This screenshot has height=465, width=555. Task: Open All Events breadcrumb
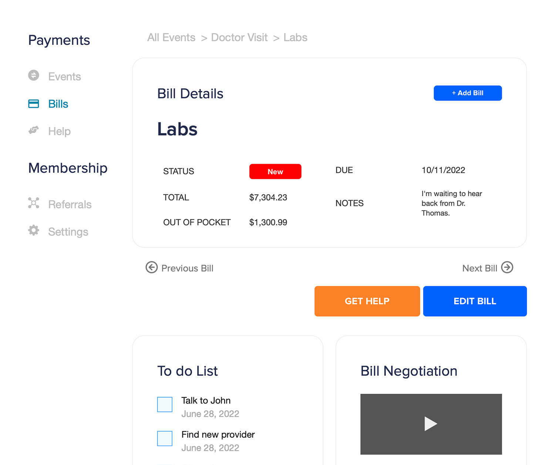click(x=171, y=38)
